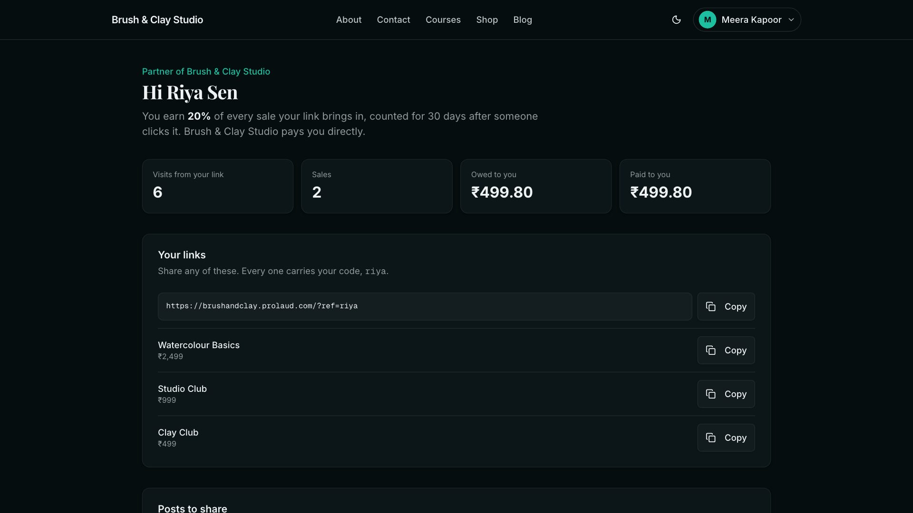Copy the Clay Club link
This screenshot has height=513, width=913.
[x=726, y=437]
